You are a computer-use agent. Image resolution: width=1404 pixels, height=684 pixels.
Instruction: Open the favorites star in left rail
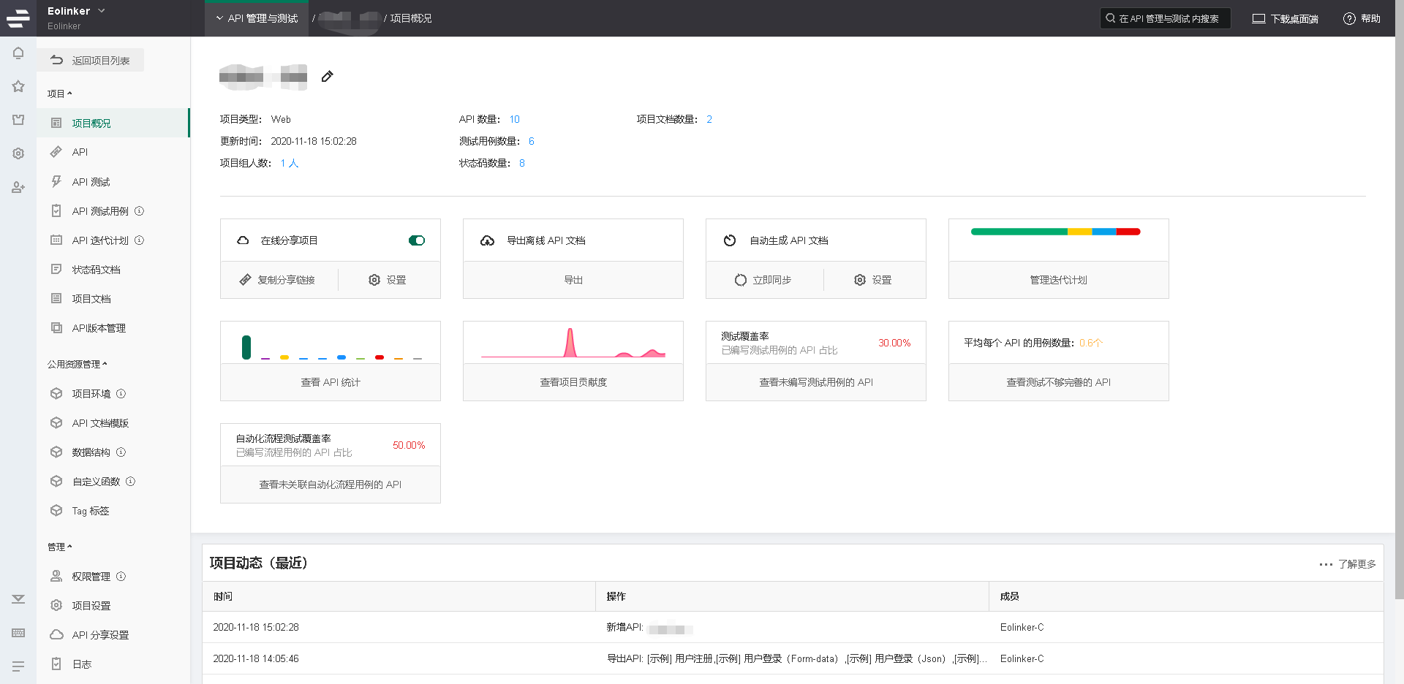[x=18, y=86]
